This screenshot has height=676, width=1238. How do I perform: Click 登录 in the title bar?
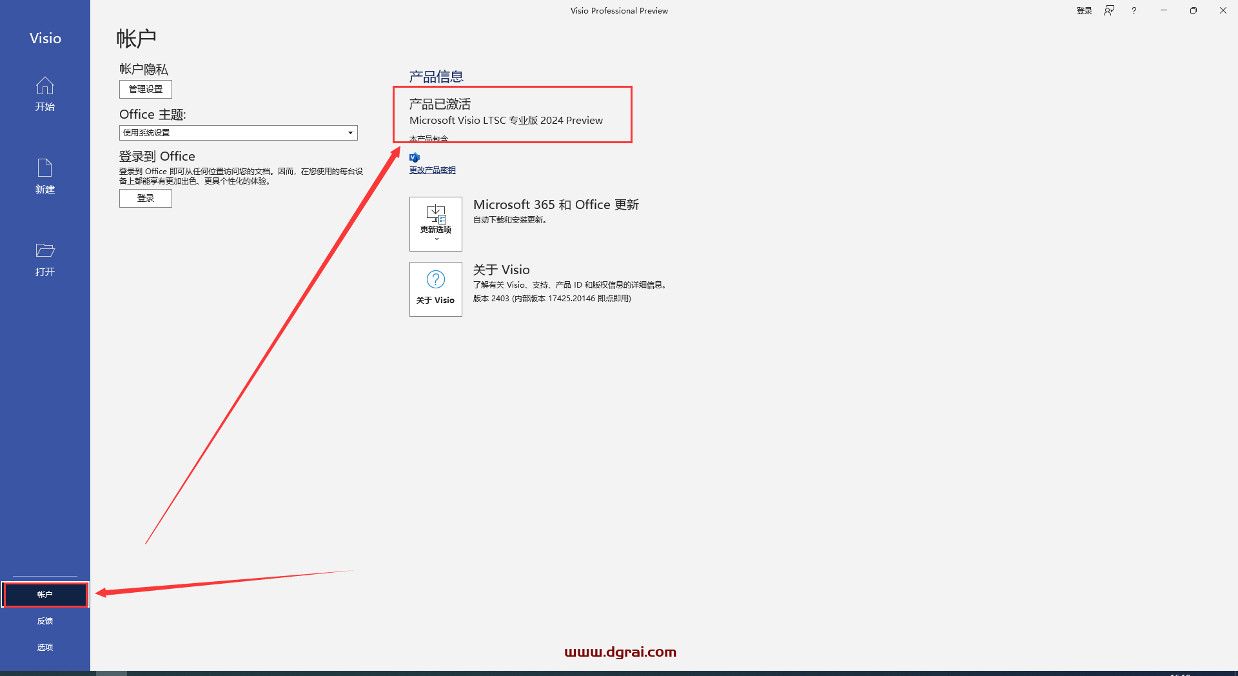coord(1085,10)
